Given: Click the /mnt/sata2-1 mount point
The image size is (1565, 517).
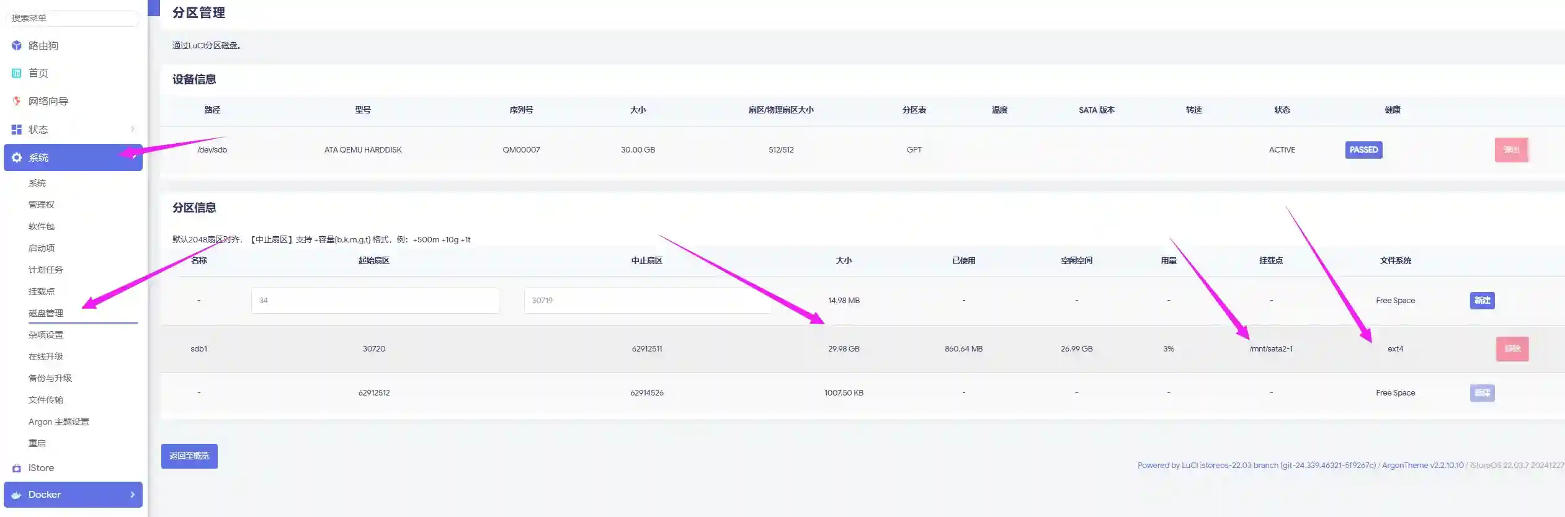Looking at the screenshot, I should pyautogui.click(x=1271, y=349).
